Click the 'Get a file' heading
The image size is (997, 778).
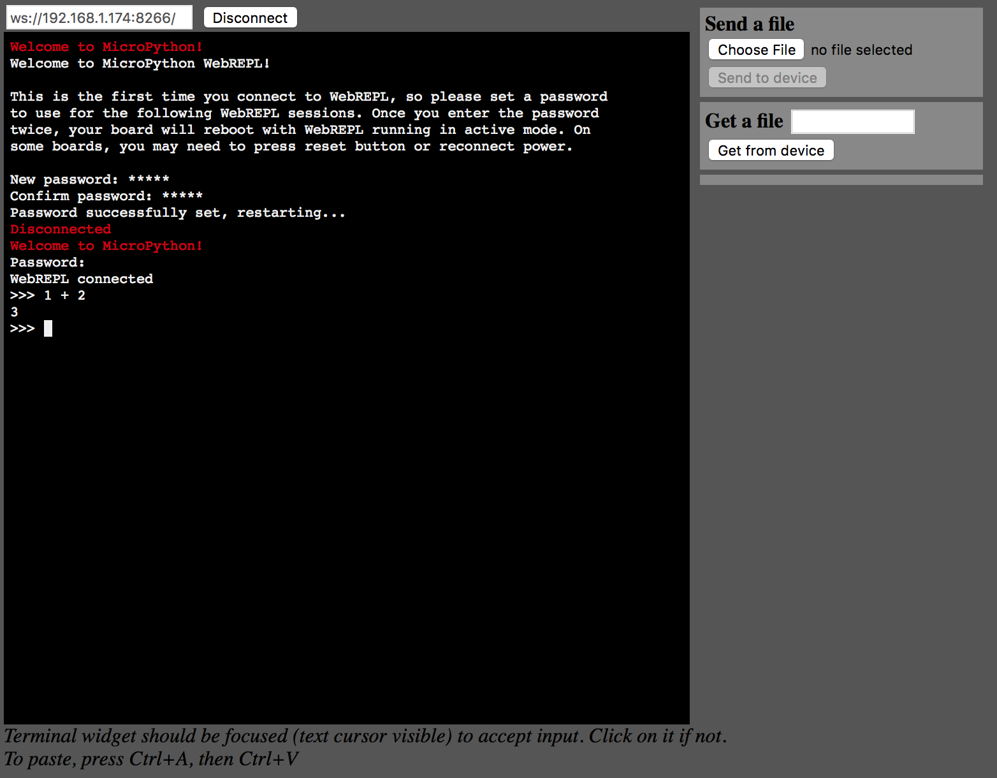pyautogui.click(x=744, y=121)
